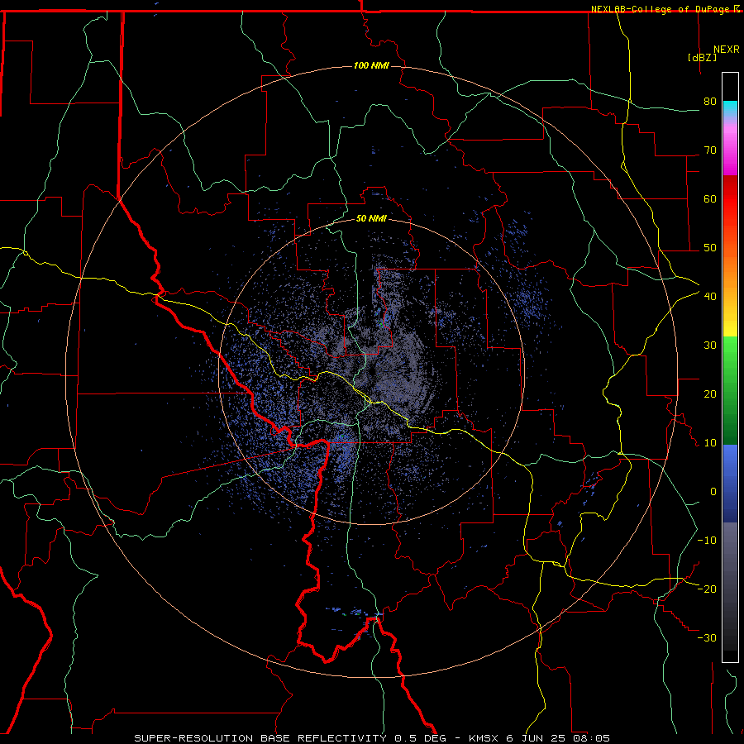Click the SUPER-RESOLUTION BASE REFLECTIVITY caption
The width and height of the screenshot is (744, 744).
click(260, 738)
